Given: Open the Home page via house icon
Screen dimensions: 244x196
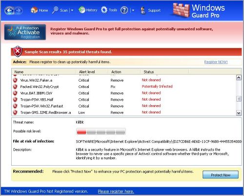Looking at the screenshot, I should point(34,10).
